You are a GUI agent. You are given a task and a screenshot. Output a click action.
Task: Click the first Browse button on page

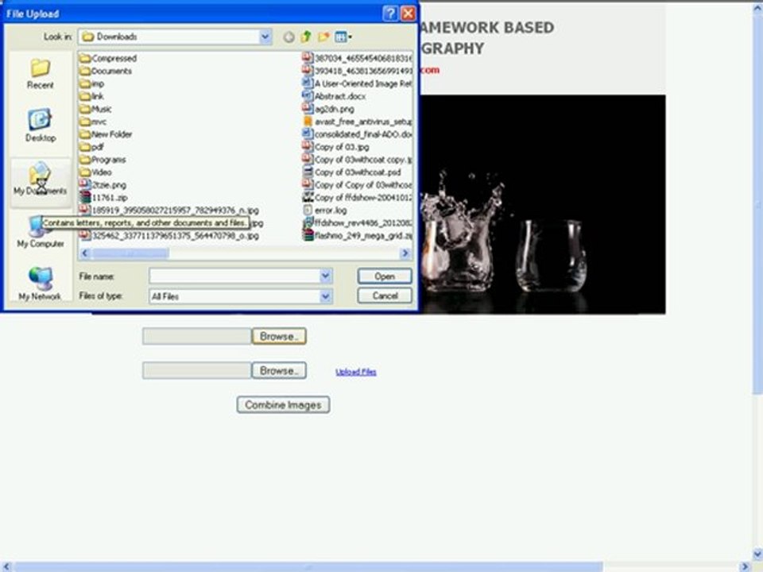[x=279, y=336]
